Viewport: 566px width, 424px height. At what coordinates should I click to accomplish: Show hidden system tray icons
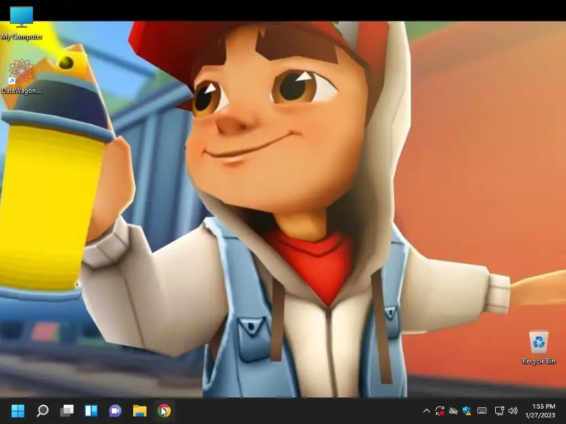coord(426,411)
